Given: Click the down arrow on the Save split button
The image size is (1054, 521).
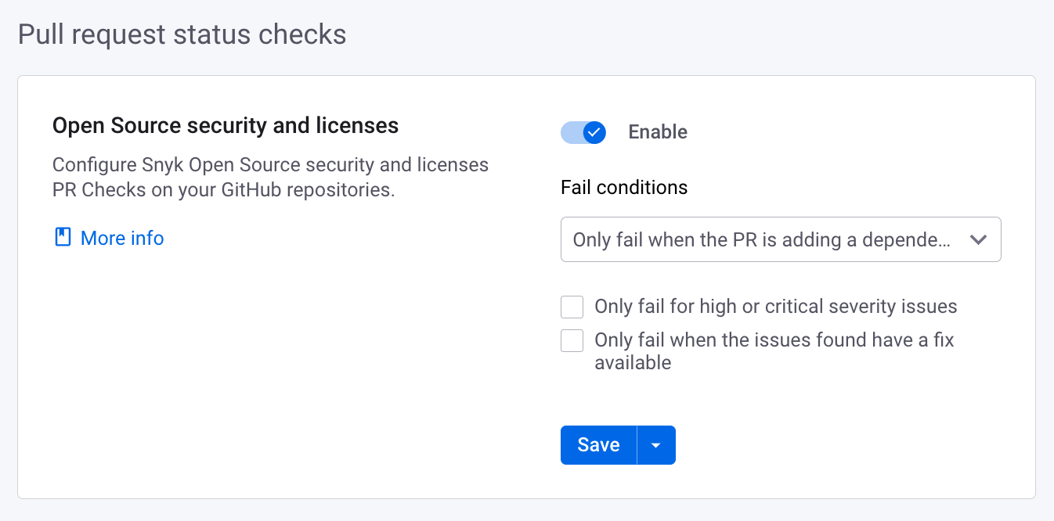Looking at the screenshot, I should click(x=656, y=444).
